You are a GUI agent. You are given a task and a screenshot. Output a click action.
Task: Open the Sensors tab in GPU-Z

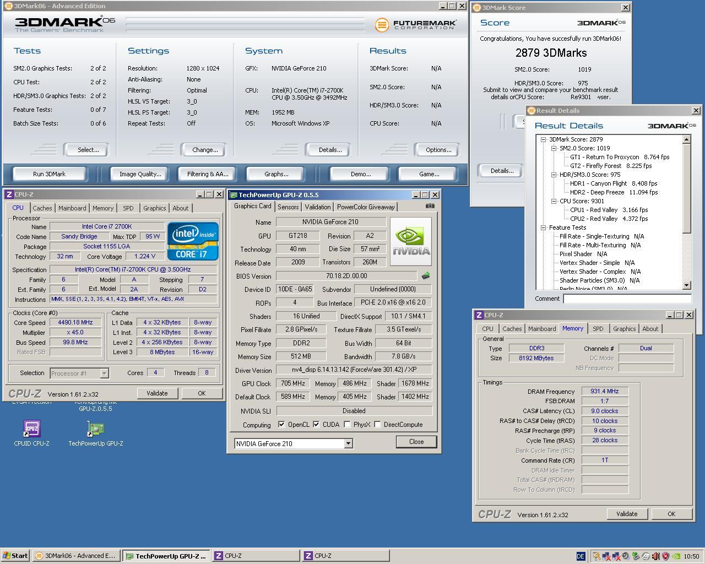pyautogui.click(x=288, y=207)
